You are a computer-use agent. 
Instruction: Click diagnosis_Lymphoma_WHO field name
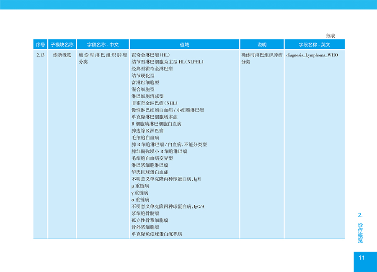312,55
